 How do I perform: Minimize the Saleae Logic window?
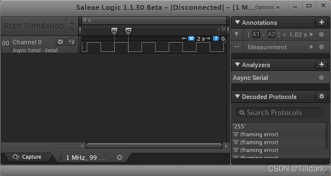coord(295,7)
